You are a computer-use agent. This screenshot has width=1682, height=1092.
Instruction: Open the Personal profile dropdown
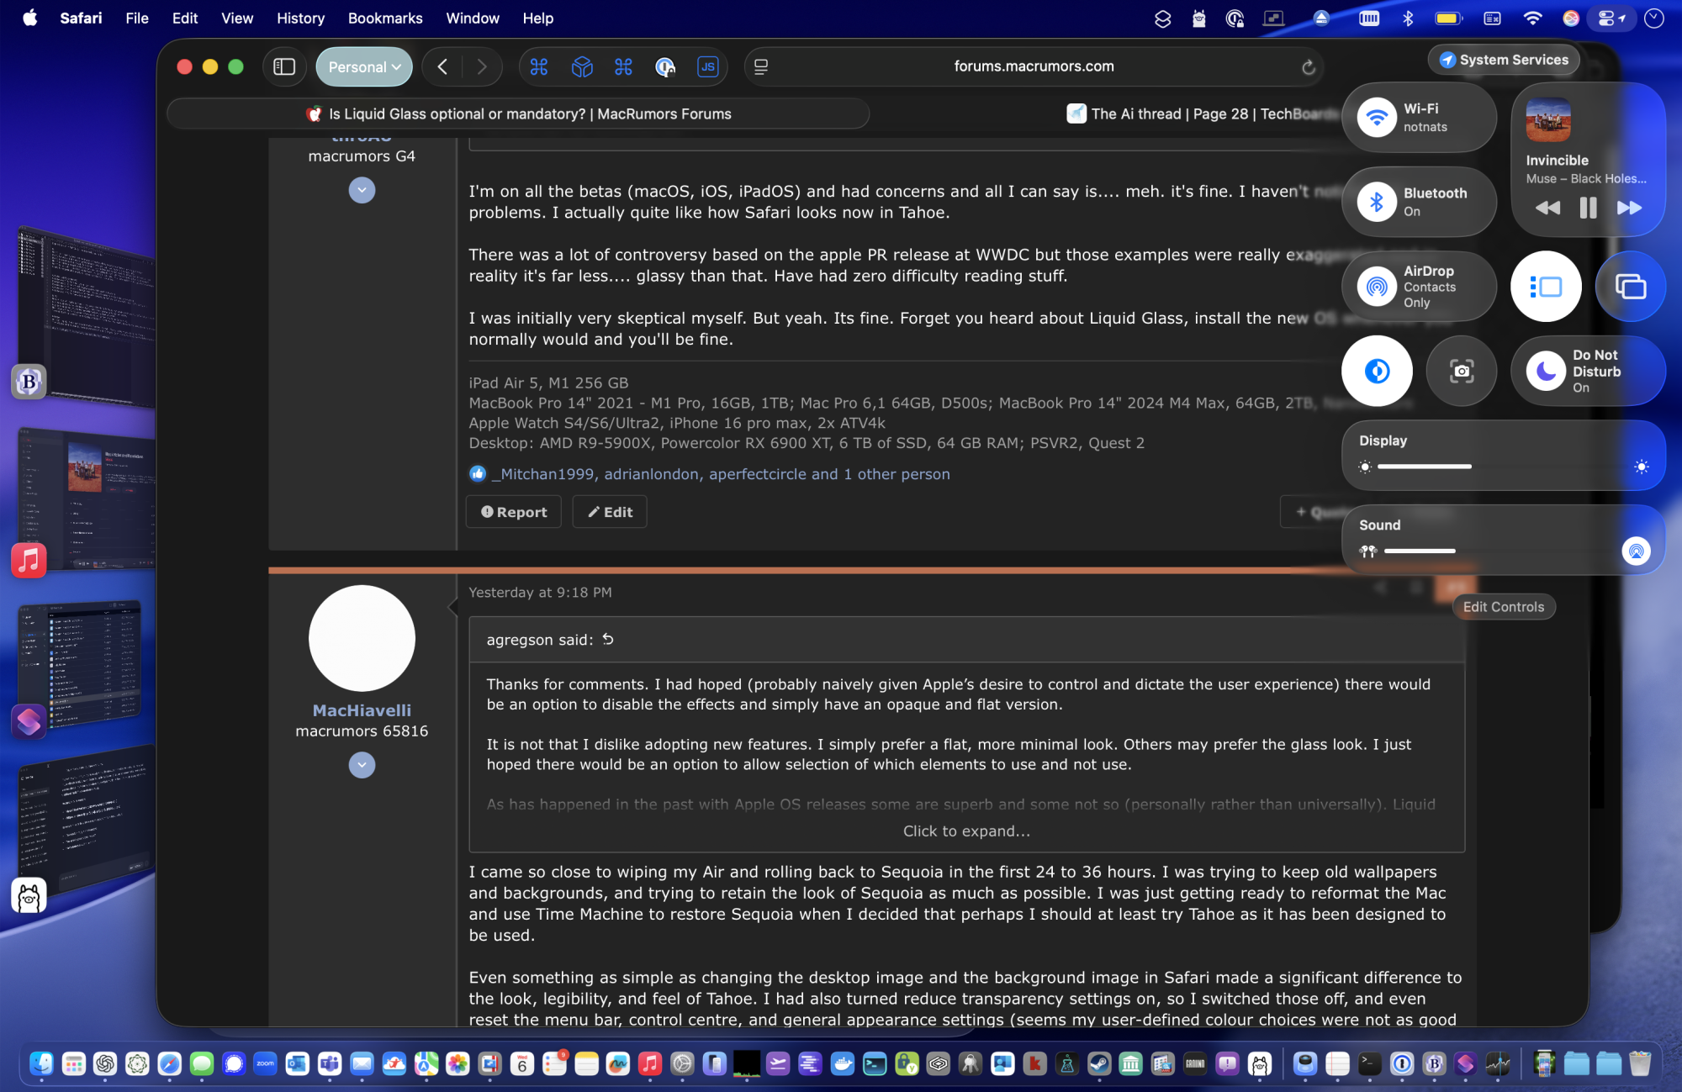point(364,67)
